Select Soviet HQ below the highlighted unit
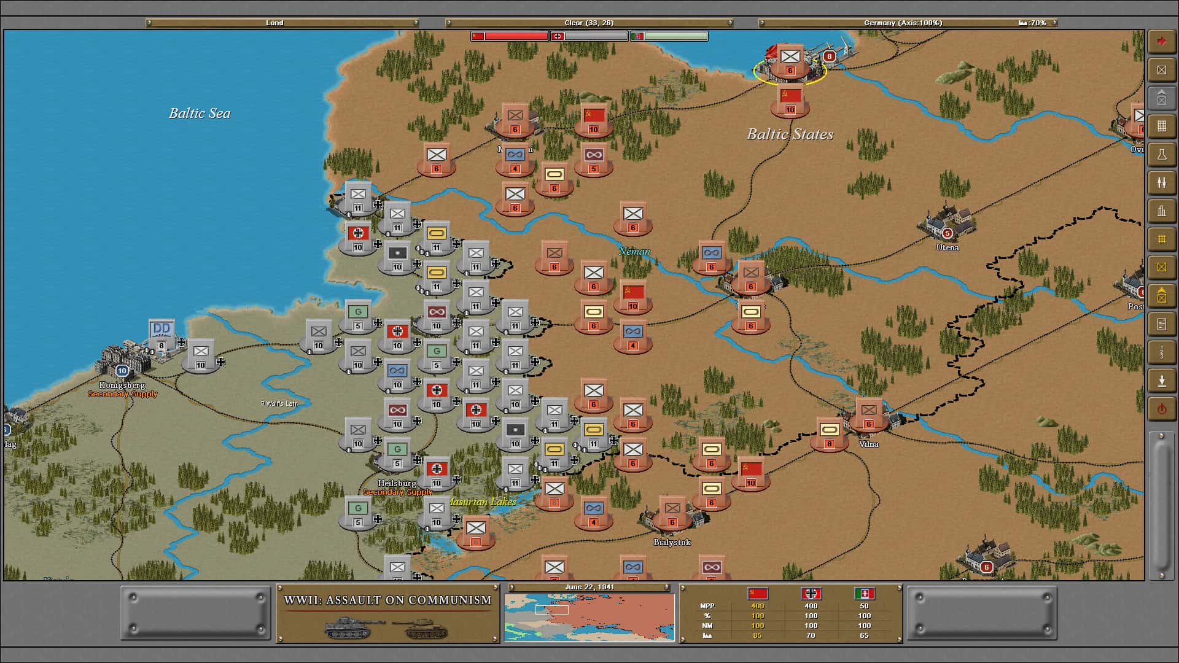The width and height of the screenshot is (1179, 663). (790, 101)
